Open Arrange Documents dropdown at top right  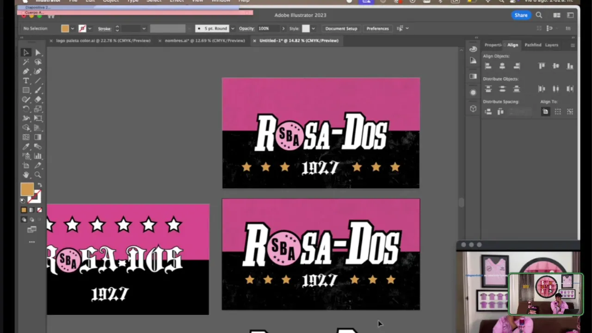[x=557, y=15]
